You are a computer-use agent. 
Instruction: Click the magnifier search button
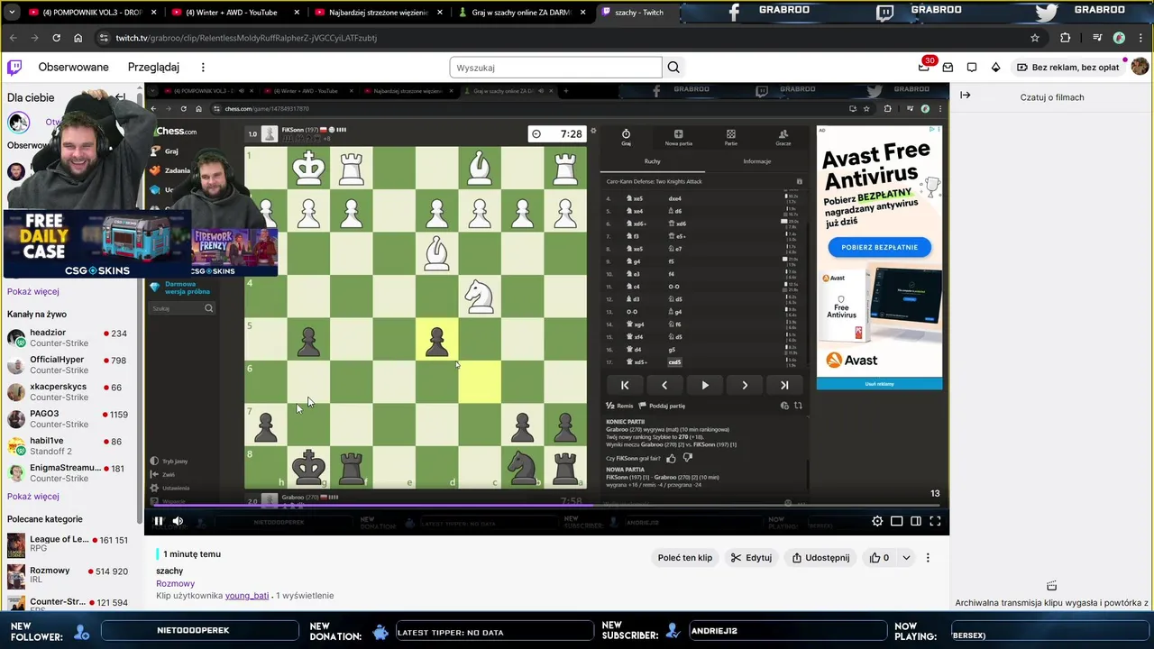(x=673, y=68)
